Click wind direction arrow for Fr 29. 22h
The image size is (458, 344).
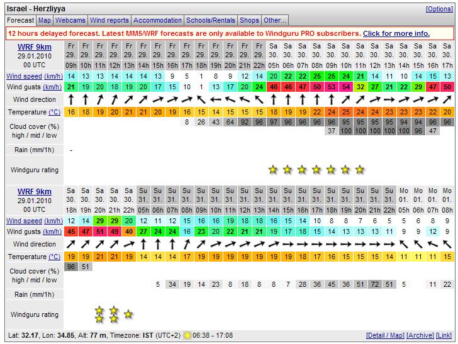click(x=259, y=99)
